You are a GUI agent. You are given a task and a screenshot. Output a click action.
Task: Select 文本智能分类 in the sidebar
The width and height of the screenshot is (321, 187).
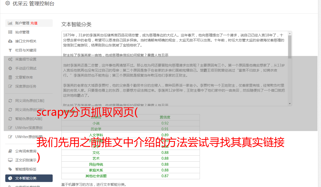point(26,178)
